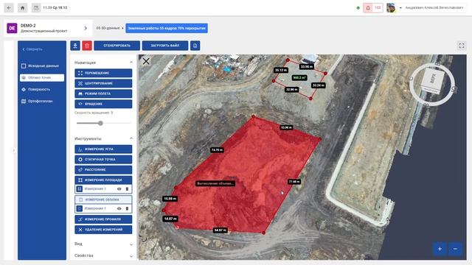This screenshot has width=472, height=265.
Task: Delete the area Измерение 1 via trash icon
Action: [127, 189]
